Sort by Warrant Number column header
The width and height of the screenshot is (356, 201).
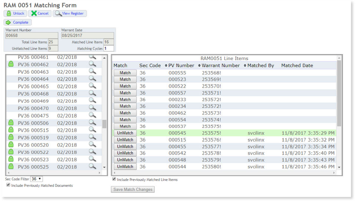[220, 66]
